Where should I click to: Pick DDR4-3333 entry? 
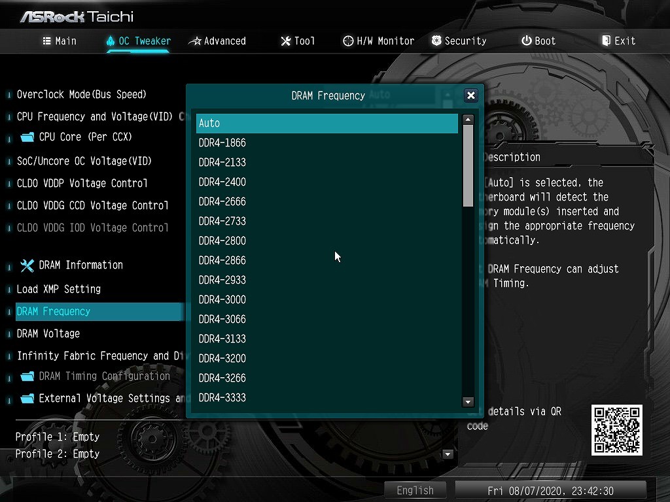[327, 398]
